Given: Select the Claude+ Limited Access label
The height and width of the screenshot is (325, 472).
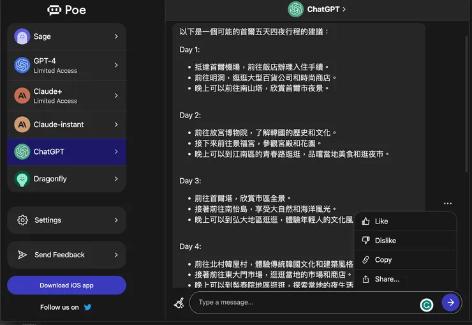Looking at the screenshot, I should [55, 102].
